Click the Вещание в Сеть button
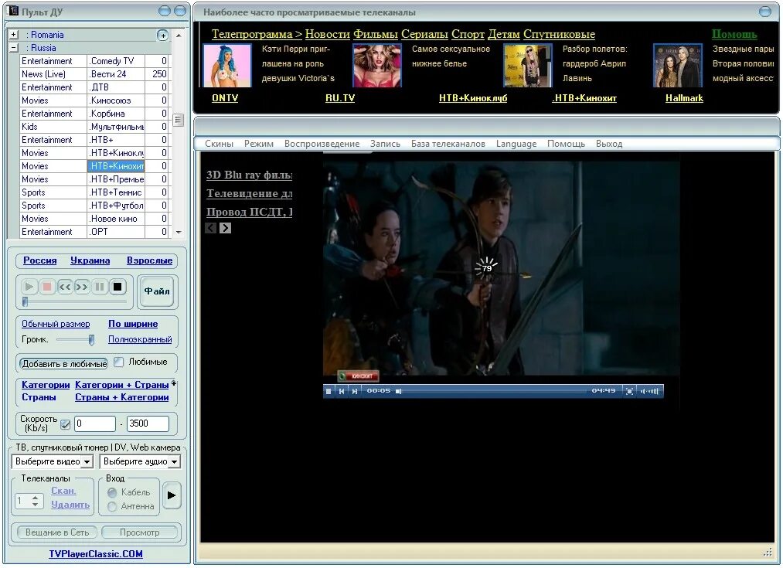 click(x=57, y=532)
